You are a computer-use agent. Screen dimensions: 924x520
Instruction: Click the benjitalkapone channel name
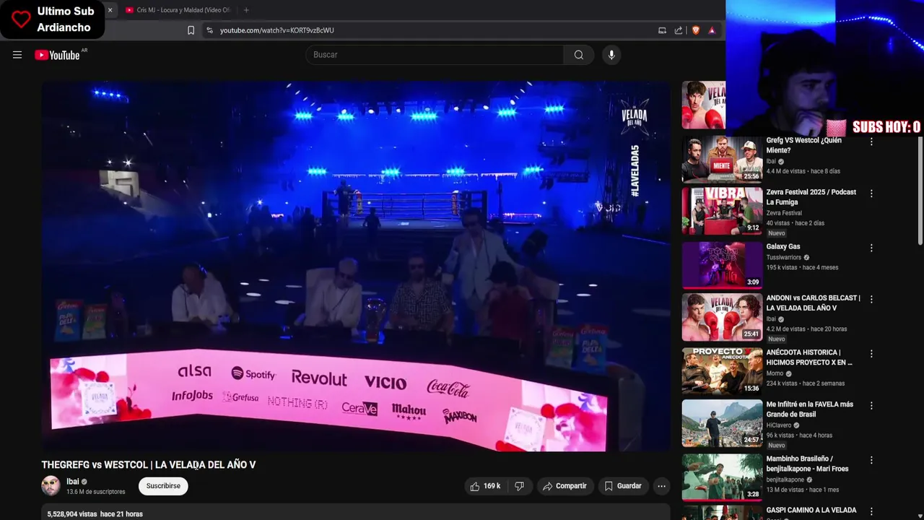(x=786, y=480)
